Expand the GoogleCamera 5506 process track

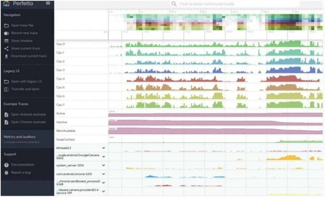click(x=103, y=157)
